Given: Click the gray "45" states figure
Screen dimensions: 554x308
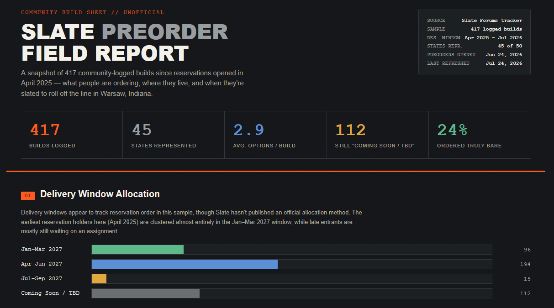Looking at the screenshot, I should click(142, 130).
